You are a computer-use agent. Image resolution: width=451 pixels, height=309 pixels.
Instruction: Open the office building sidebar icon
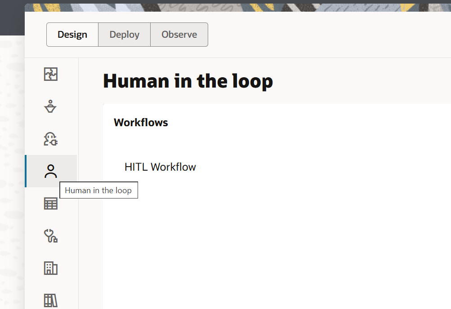pyautogui.click(x=51, y=268)
